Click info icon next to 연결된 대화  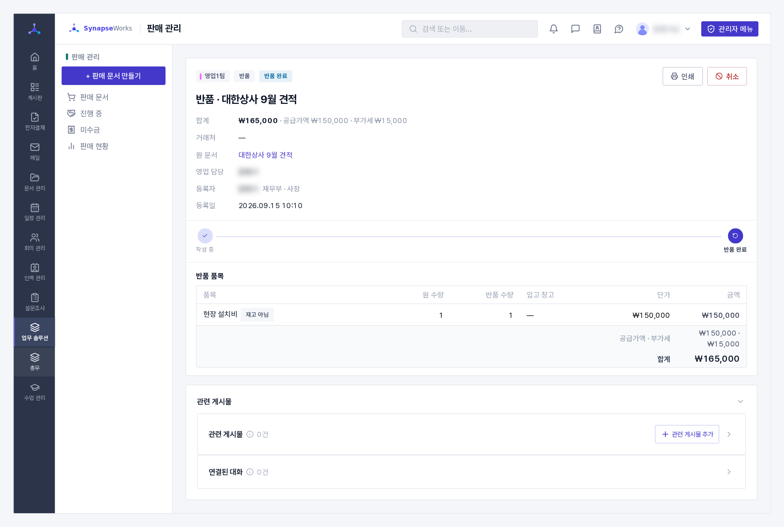(250, 472)
